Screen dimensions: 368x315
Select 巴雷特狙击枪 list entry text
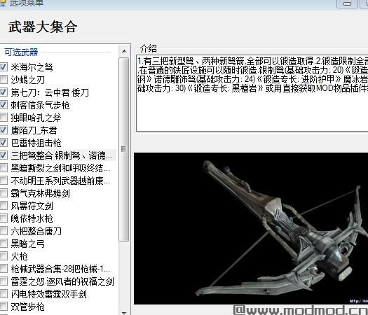point(36,143)
